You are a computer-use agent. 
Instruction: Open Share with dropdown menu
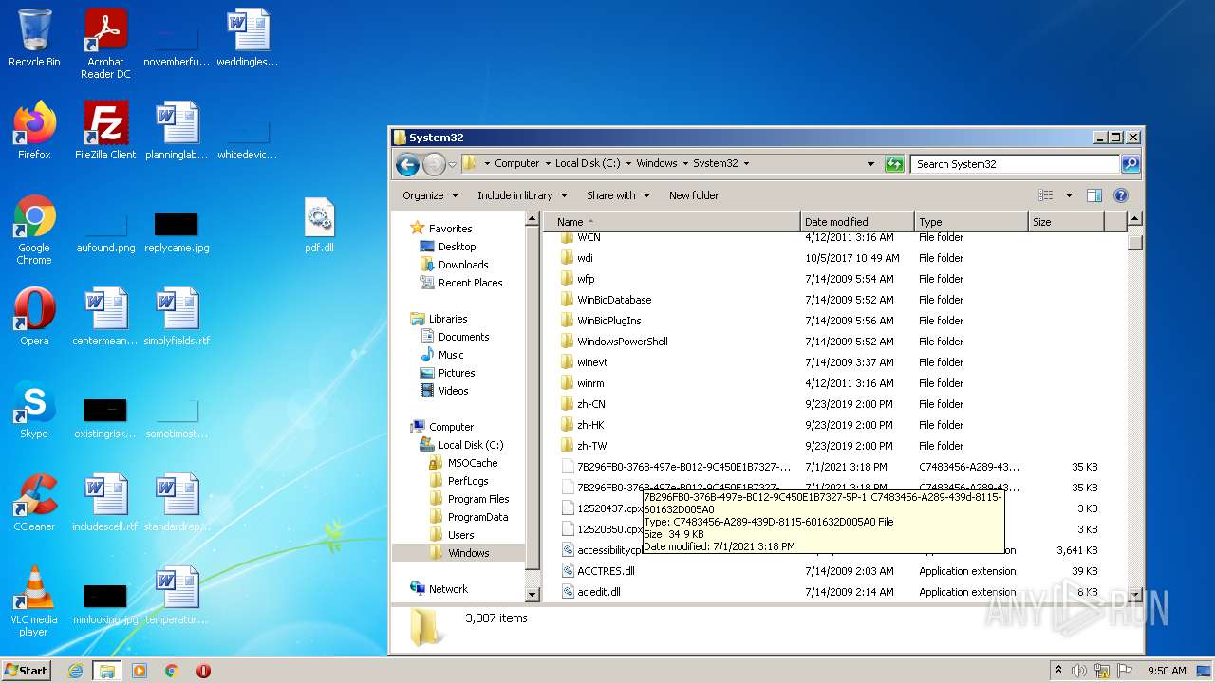click(x=618, y=195)
